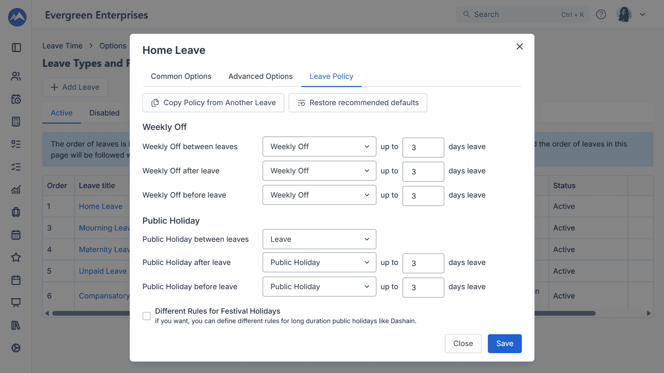Click the settings gear in sidebar

pos(16,348)
